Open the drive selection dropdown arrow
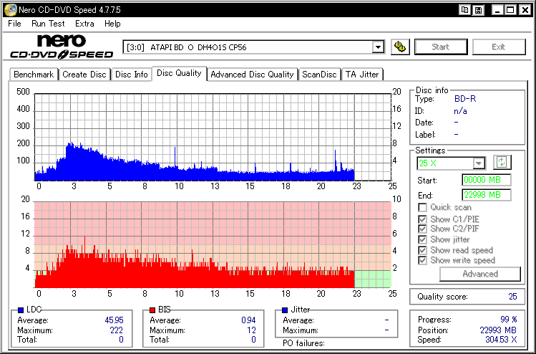The height and width of the screenshot is (354, 536). (378, 47)
